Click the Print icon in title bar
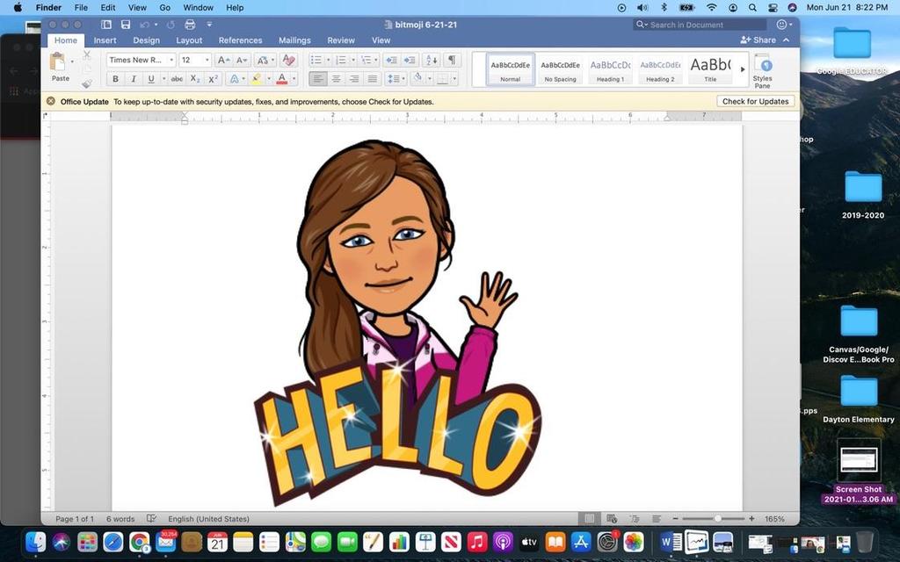Screen dimensions: 900x562 click(190, 25)
